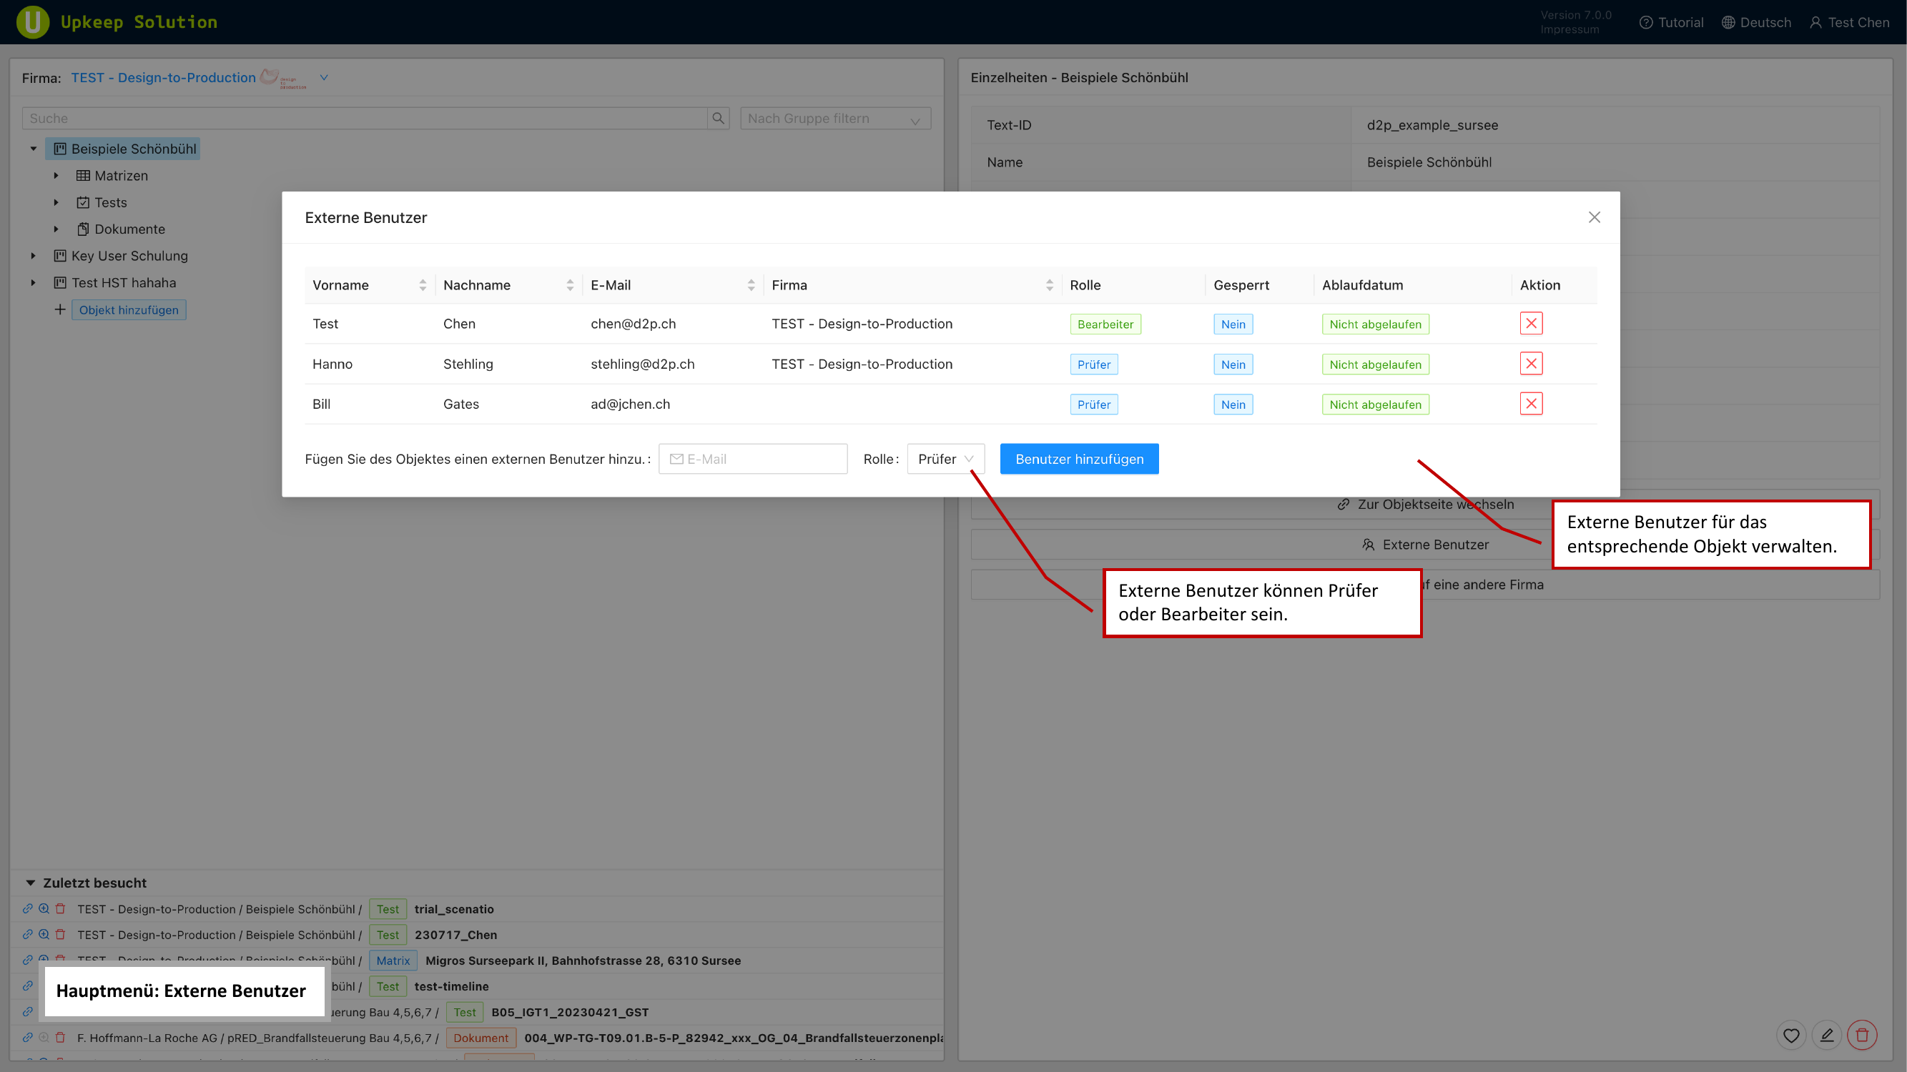The image size is (1907, 1072).
Task: Click the red trash delete icon bottom right
Action: (1863, 1035)
